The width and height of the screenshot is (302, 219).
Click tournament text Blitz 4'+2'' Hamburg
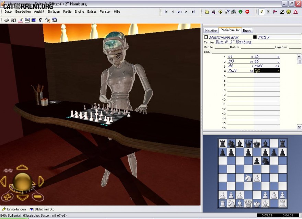click(x=233, y=42)
